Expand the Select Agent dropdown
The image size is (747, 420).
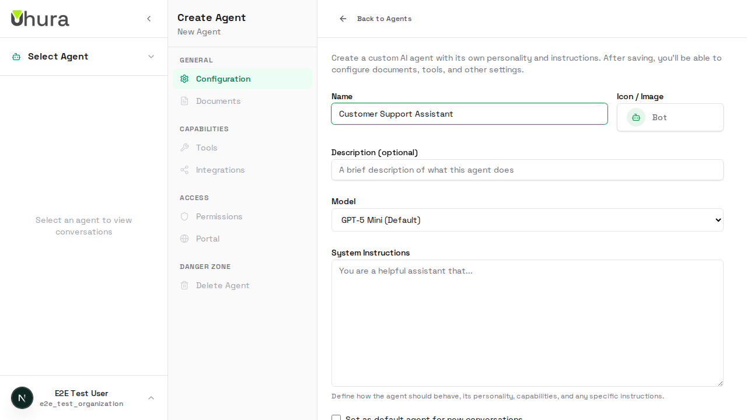click(x=84, y=57)
